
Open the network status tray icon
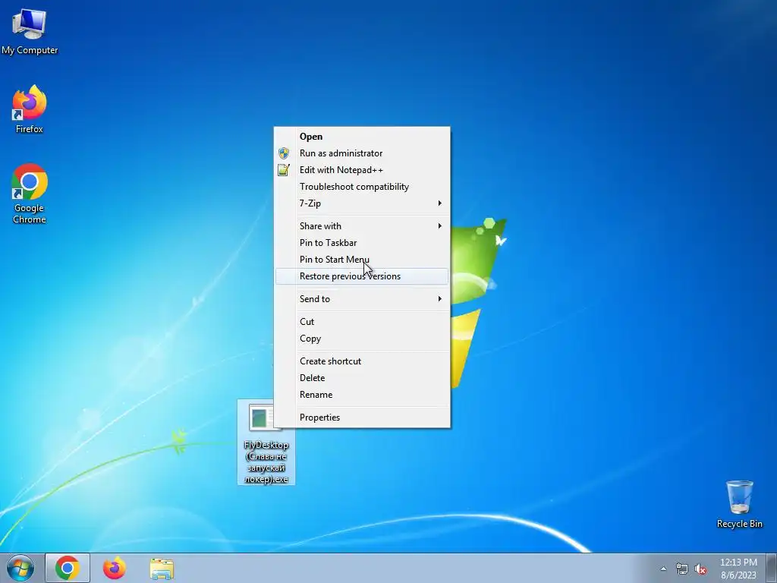click(x=682, y=569)
